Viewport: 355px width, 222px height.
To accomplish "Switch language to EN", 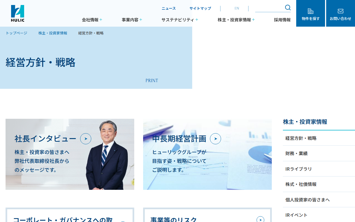I will (237, 8).
